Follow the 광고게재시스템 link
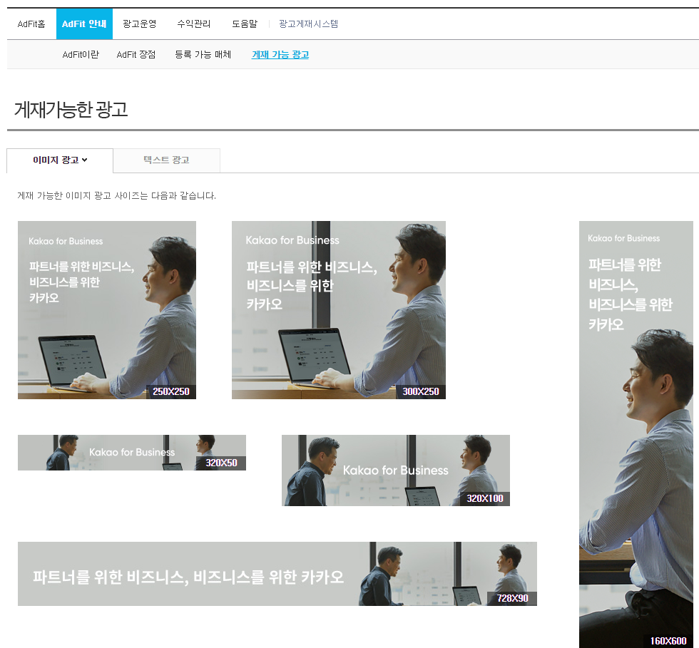Viewport: 699px width, 648px height. click(x=308, y=24)
